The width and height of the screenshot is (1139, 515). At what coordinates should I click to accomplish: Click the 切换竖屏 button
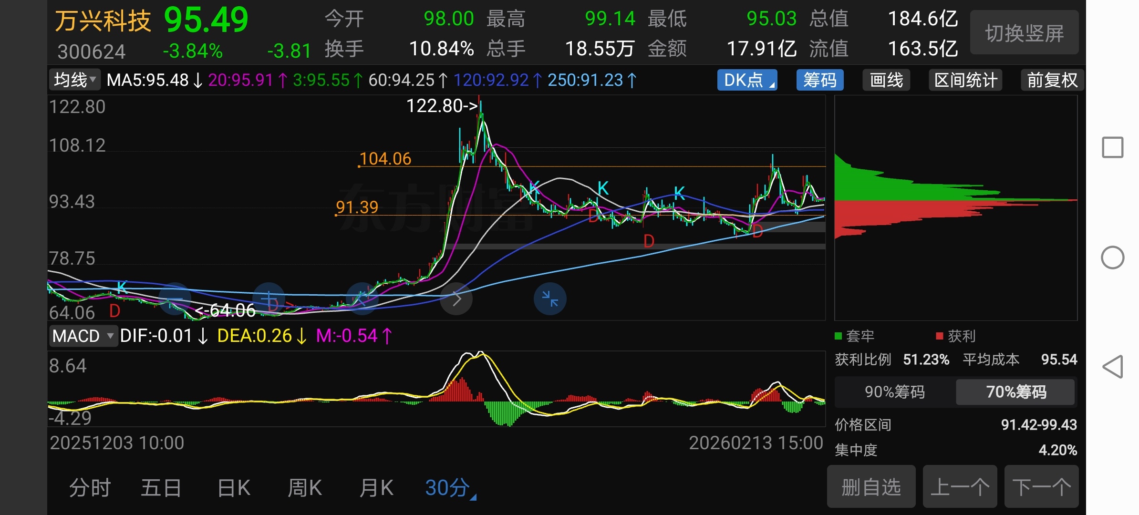[1024, 33]
